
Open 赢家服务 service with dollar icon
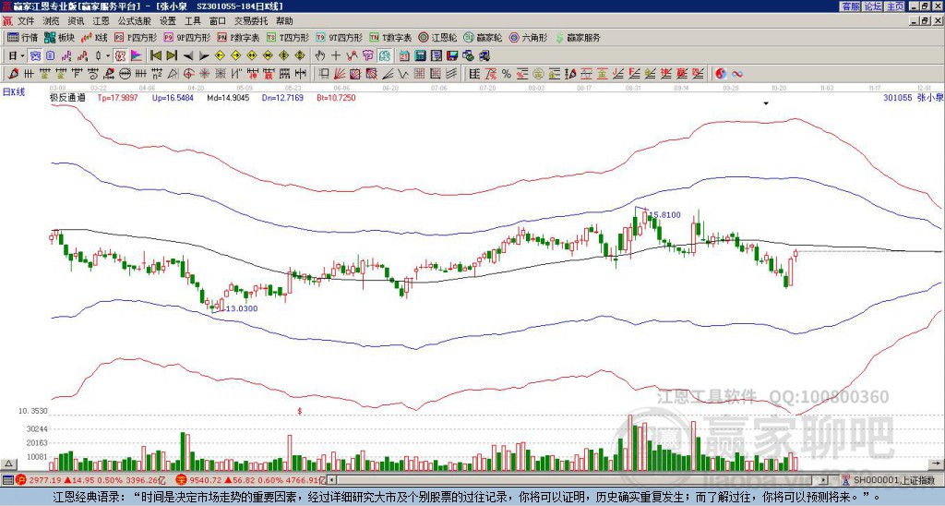tap(578, 37)
